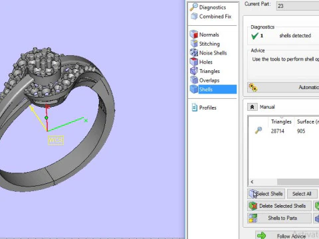Switch to the Triangles page
The width and height of the screenshot is (319, 239).
[x=209, y=71]
